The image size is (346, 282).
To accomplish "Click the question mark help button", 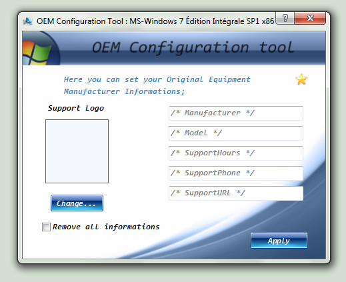I will 285,18.
